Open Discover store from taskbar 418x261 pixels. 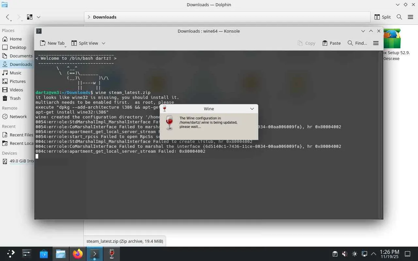point(44,254)
